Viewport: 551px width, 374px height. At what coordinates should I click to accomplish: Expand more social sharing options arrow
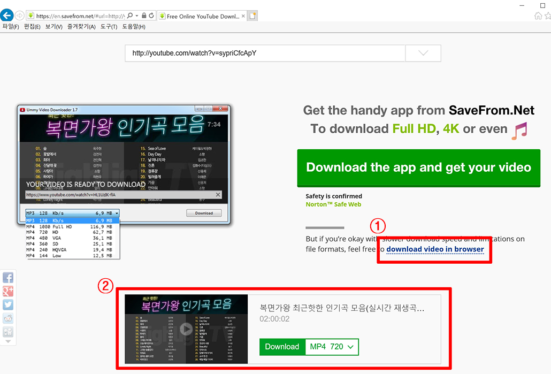click(8, 341)
